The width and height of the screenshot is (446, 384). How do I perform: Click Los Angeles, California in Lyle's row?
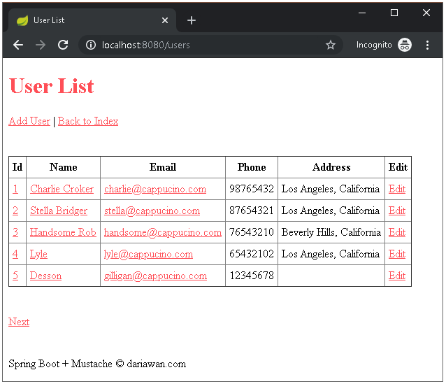[x=331, y=254]
